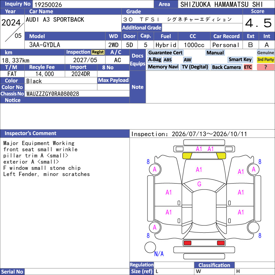The width and height of the screenshot is (275, 275).
Task: Click the Memory Navi badge
Action: [163, 67]
